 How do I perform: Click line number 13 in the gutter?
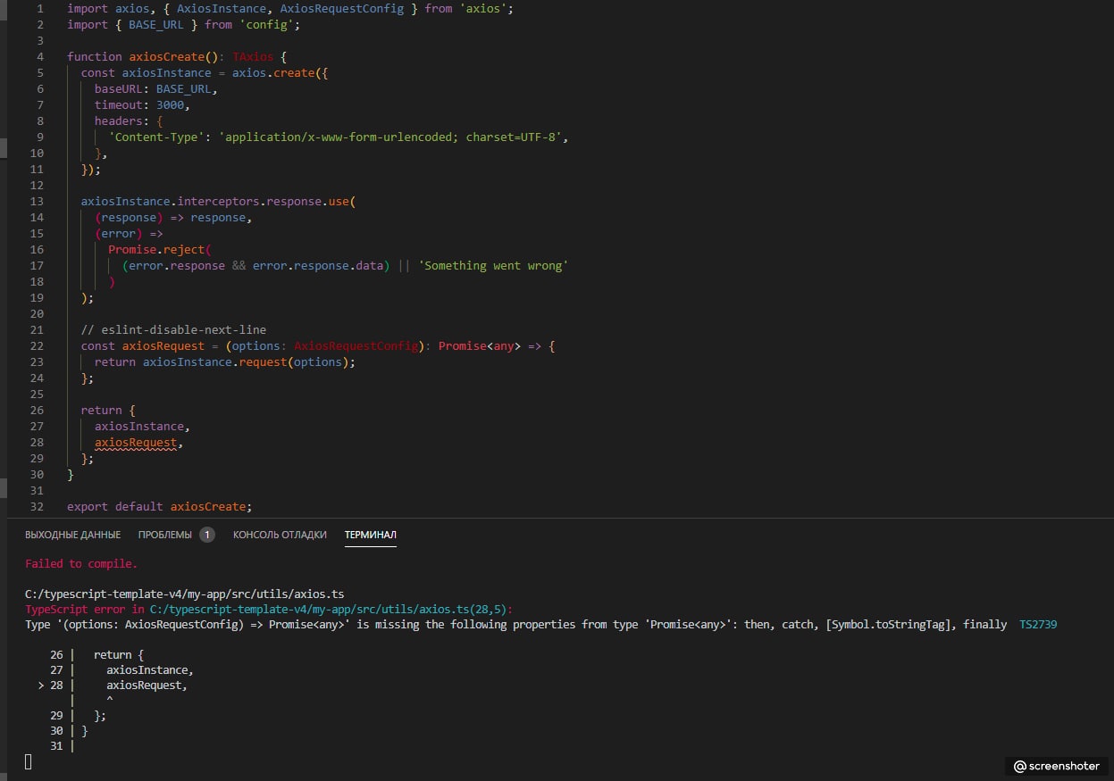click(36, 202)
